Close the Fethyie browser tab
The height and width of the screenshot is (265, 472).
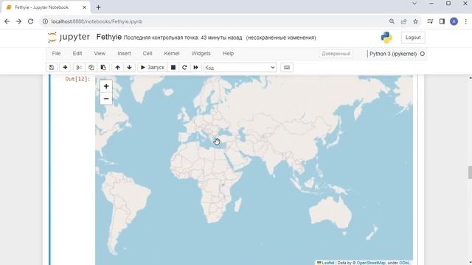pos(84,7)
